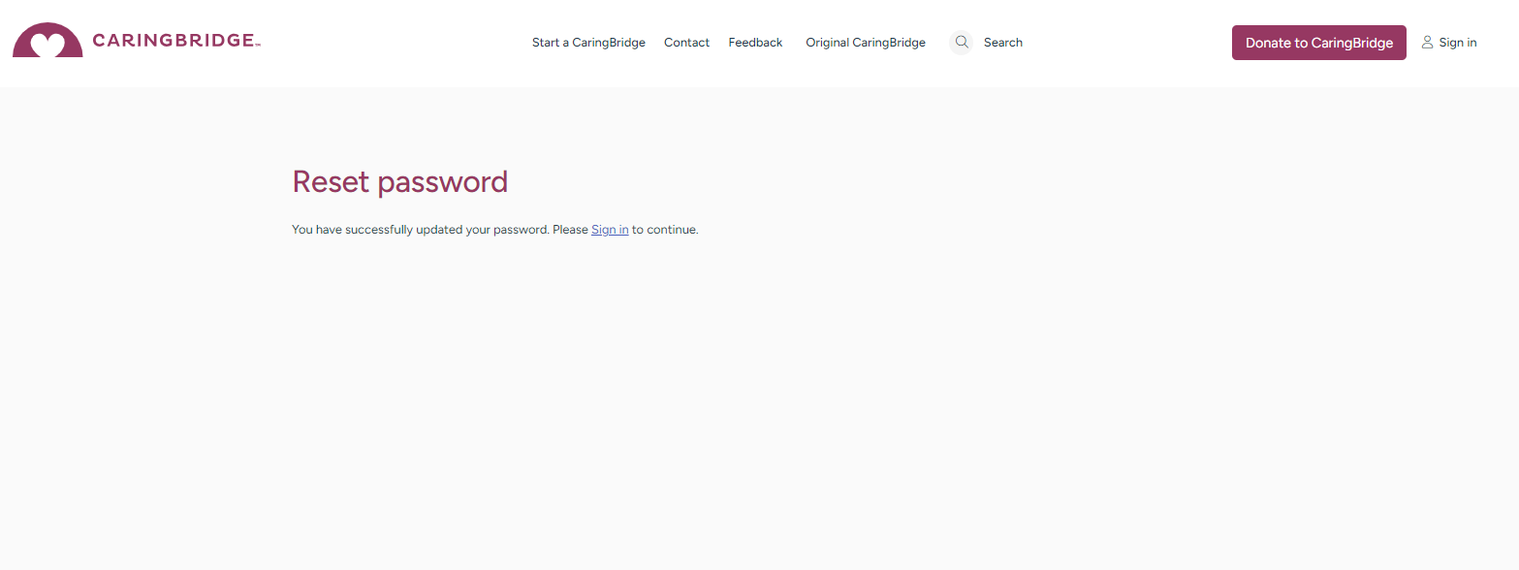Click the person silhouette icon beside Sign in
1519x570 pixels.
(x=1426, y=42)
